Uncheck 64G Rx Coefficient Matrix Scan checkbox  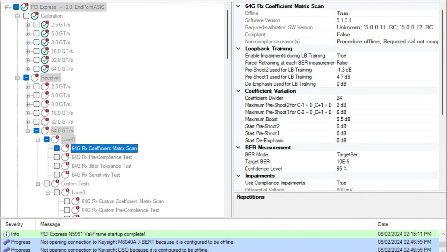click(x=57, y=148)
